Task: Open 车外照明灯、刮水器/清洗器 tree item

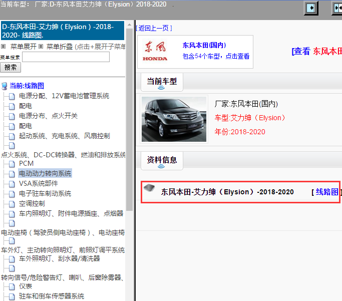Action: (59, 259)
